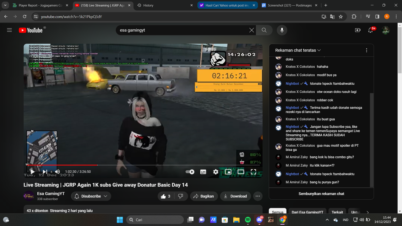Screen dimensions: 402x226
Task: Run search with the magnifier button
Action: (264, 30)
